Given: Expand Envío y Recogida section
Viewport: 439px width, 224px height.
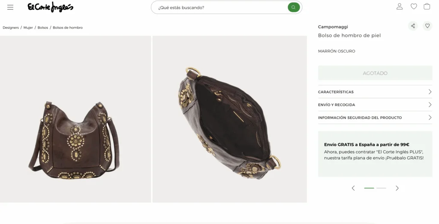Looking at the screenshot, I should [375, 105].
